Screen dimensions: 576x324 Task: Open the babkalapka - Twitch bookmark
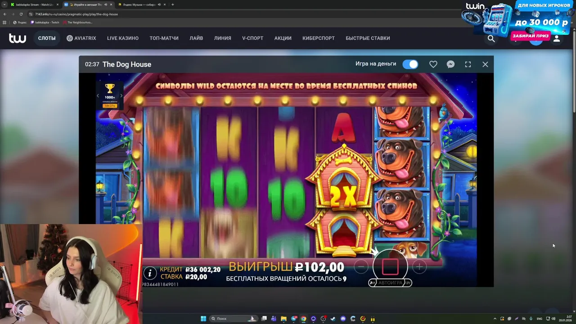(x=45, y=22)
